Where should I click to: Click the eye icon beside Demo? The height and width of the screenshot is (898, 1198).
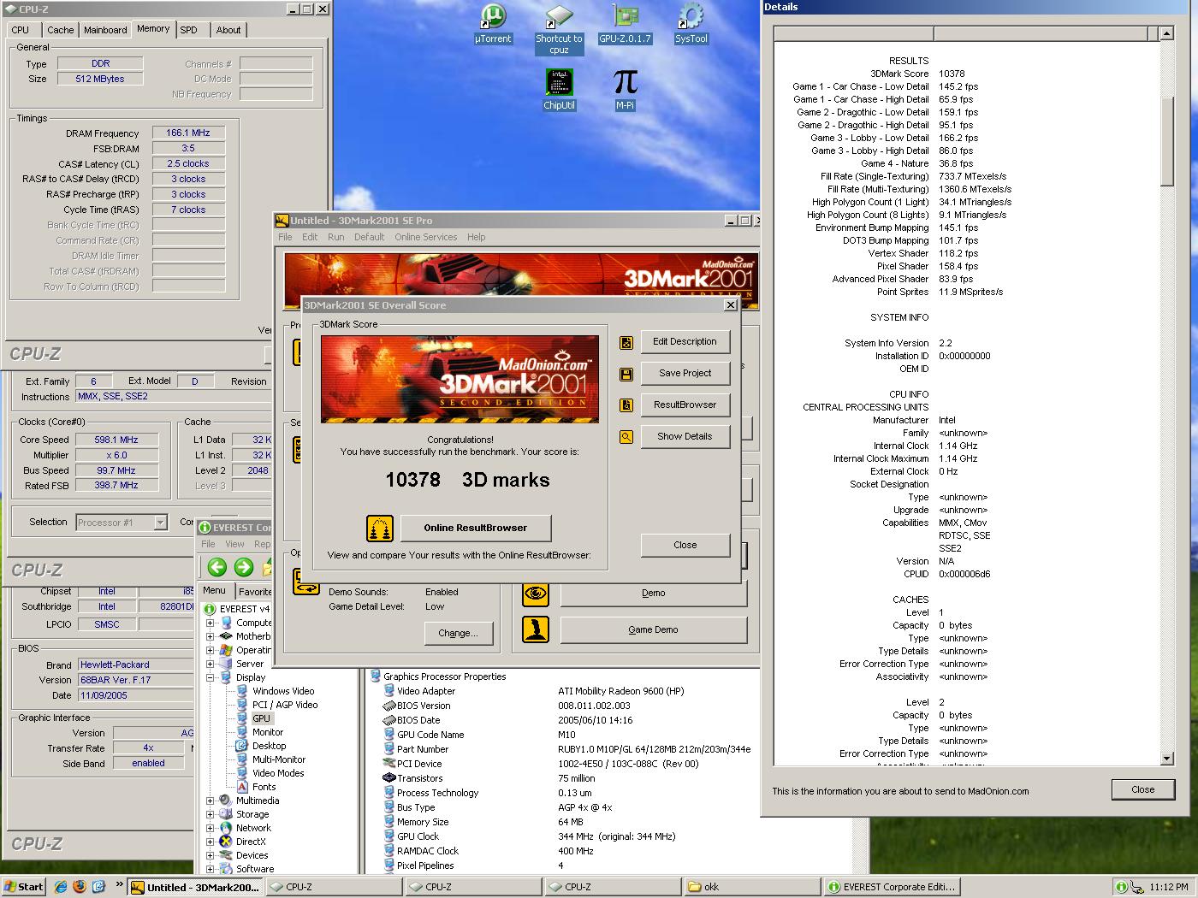click(x=536, y=593)
